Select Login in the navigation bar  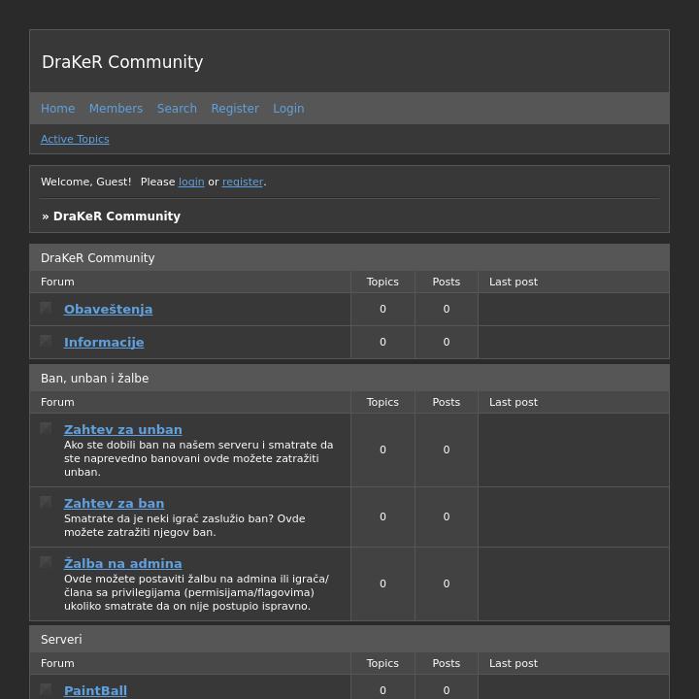(x=288, y=109)
